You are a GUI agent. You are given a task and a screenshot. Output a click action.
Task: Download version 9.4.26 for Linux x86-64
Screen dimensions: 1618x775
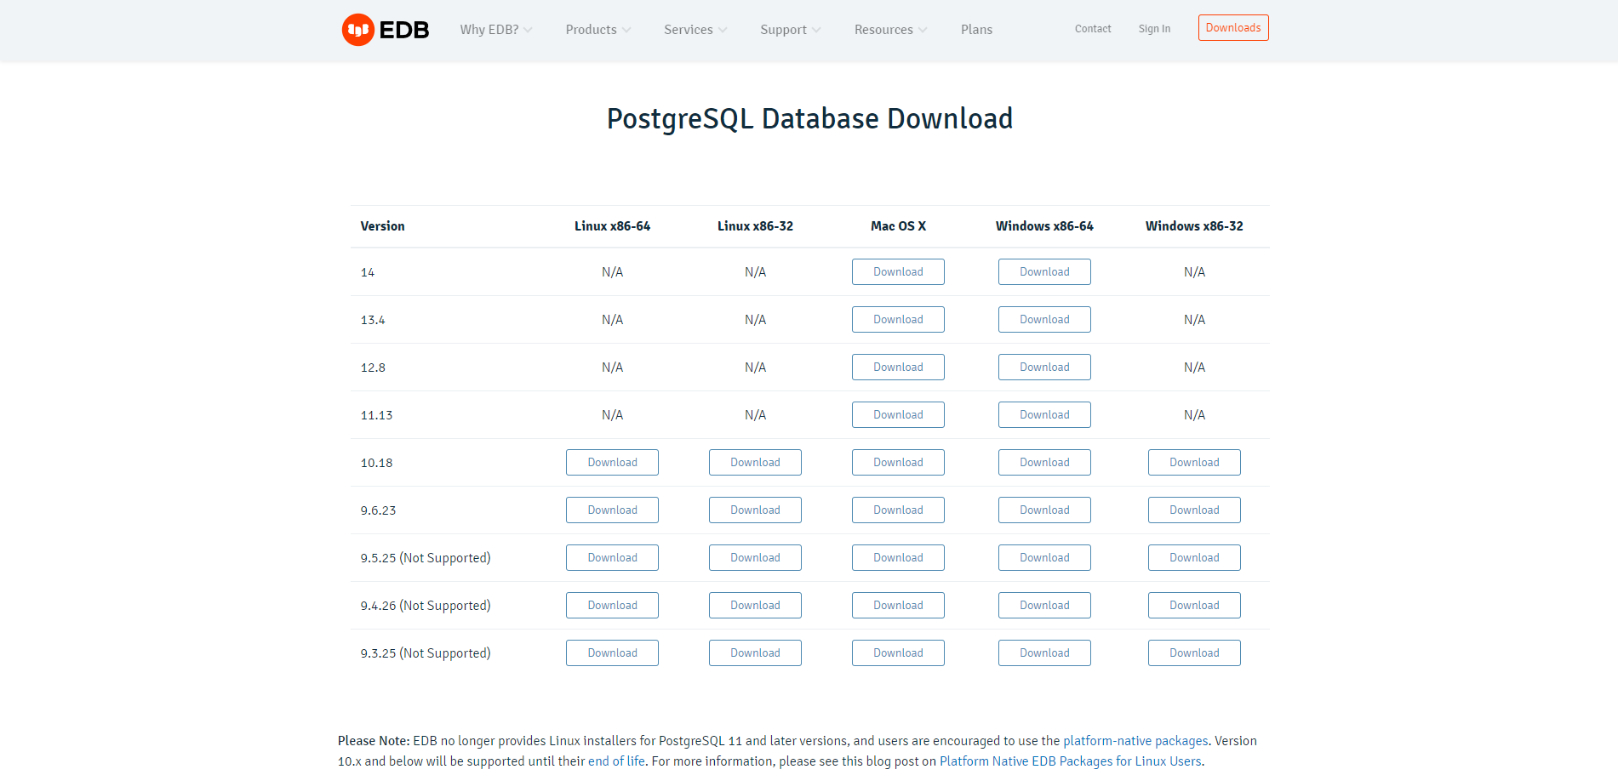[x=612, y=606]
